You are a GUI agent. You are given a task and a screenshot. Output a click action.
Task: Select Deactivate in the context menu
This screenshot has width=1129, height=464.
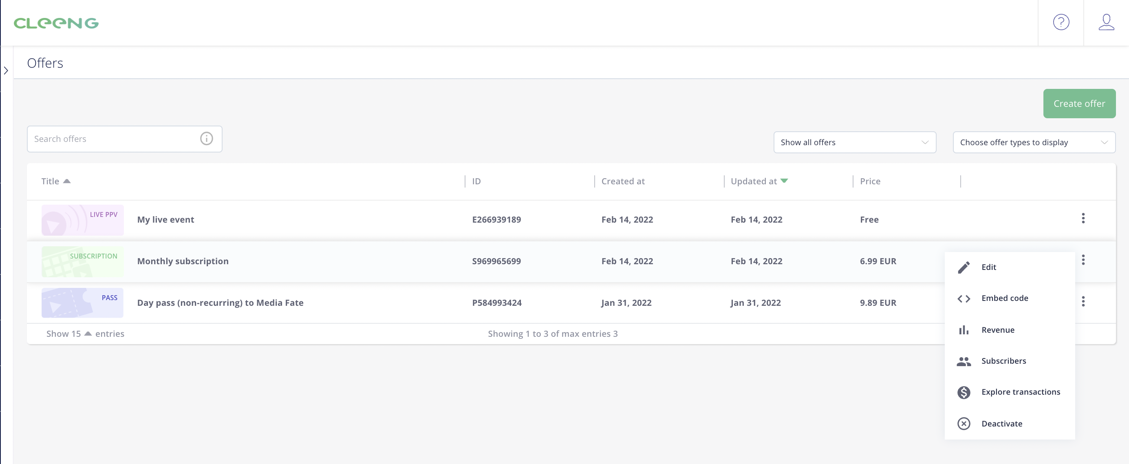pos(1010,424)
